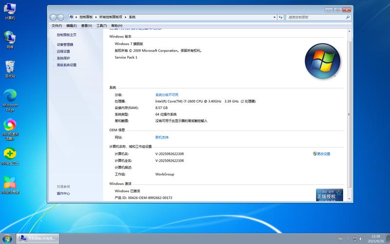Focus the 搜索控制面板 search box
Image resolution: width=390 pixels, height=244 pixels.
tap(316, 17)
